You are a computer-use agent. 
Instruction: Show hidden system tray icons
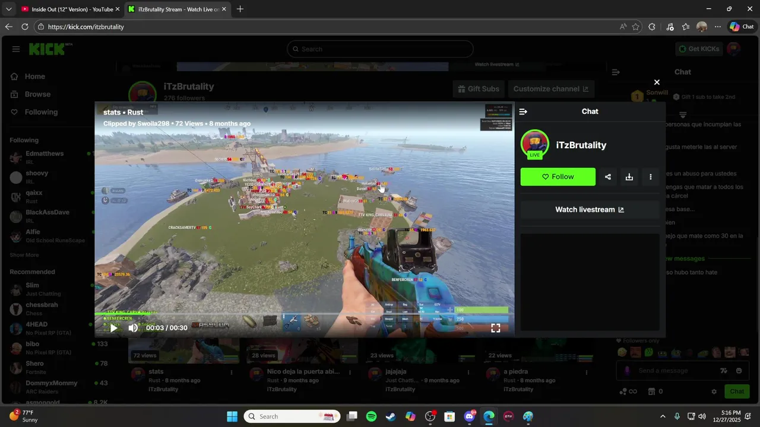tap(663, 416)
